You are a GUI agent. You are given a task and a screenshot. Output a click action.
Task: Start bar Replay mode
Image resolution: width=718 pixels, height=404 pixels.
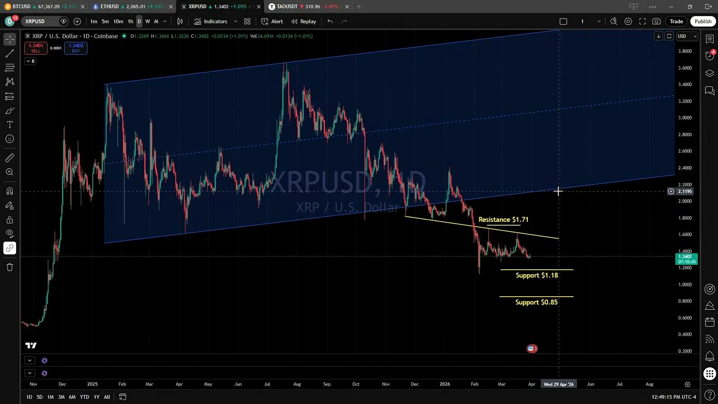click(x=303, y=21)
